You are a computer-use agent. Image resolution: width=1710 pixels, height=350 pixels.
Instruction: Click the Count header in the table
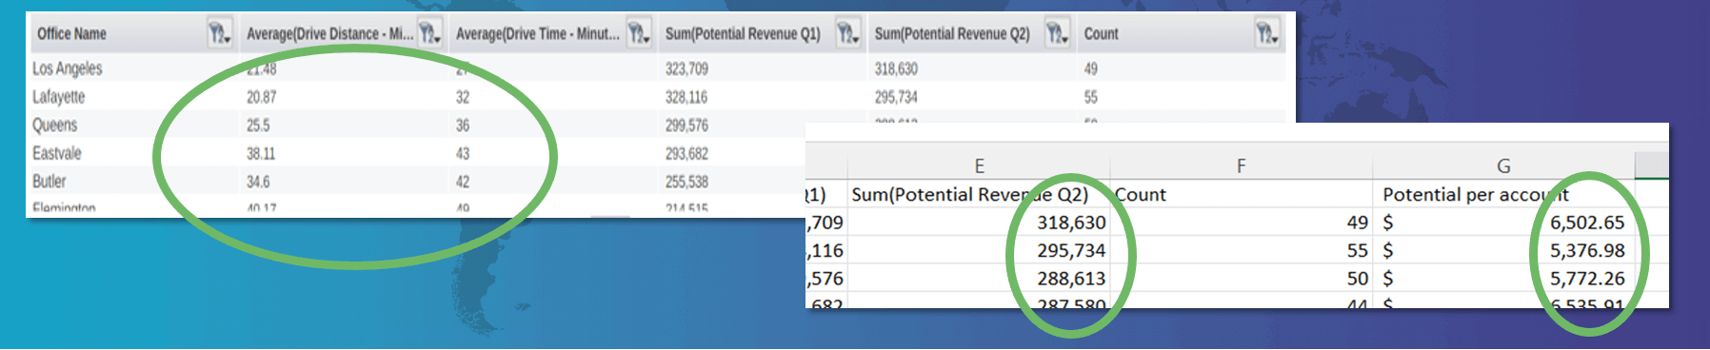[1101, 34]
